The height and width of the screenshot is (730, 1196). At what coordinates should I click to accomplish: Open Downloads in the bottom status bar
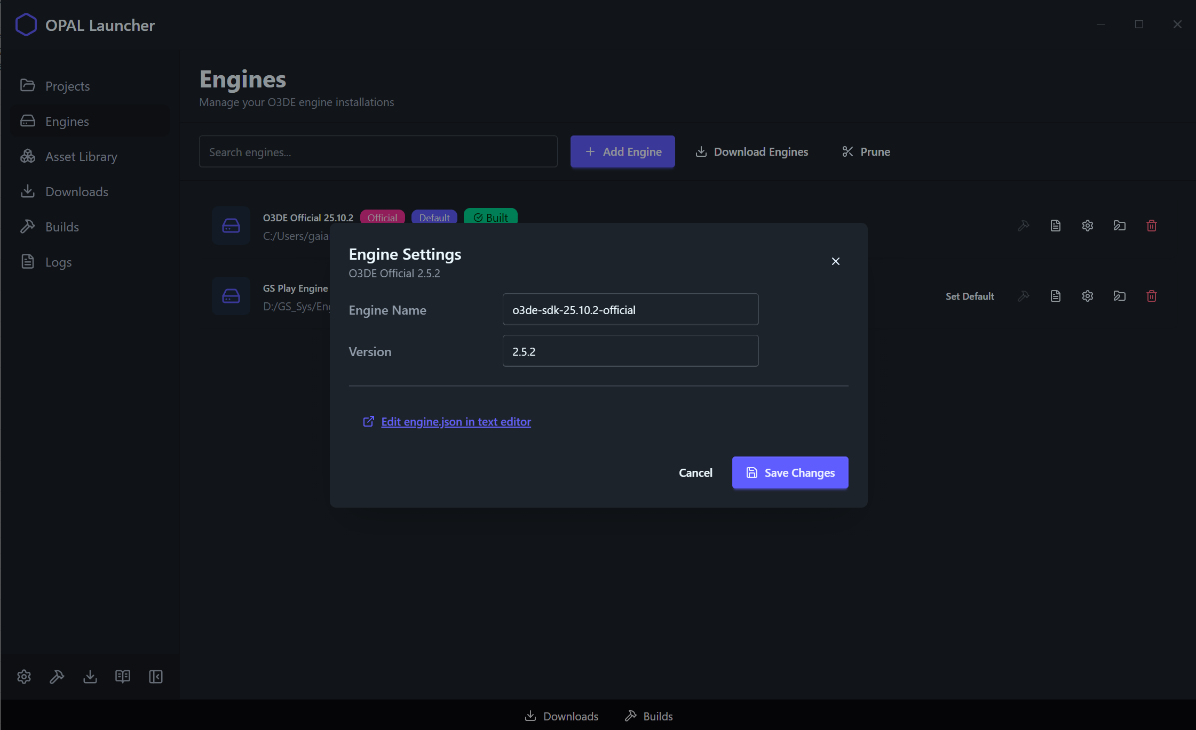[561, 716]
